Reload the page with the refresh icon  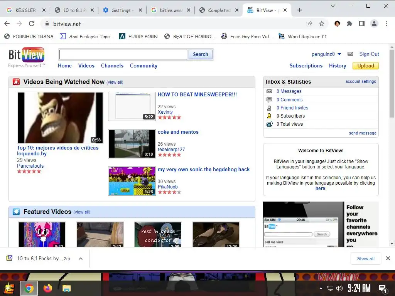tap(32, 24)
